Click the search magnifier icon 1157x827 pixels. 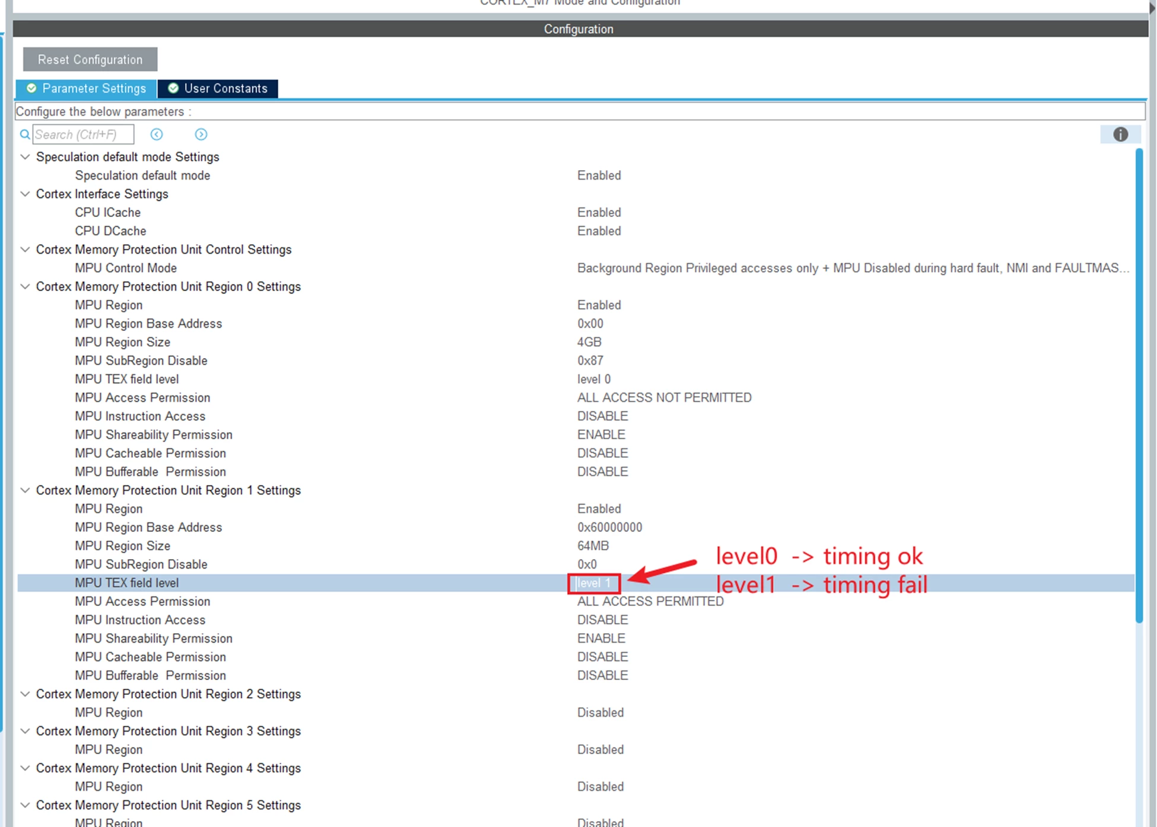[x=25, y=135]
